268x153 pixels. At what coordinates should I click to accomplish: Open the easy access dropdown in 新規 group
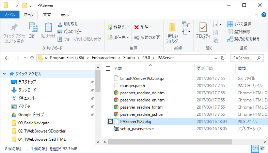pos(186,32)
